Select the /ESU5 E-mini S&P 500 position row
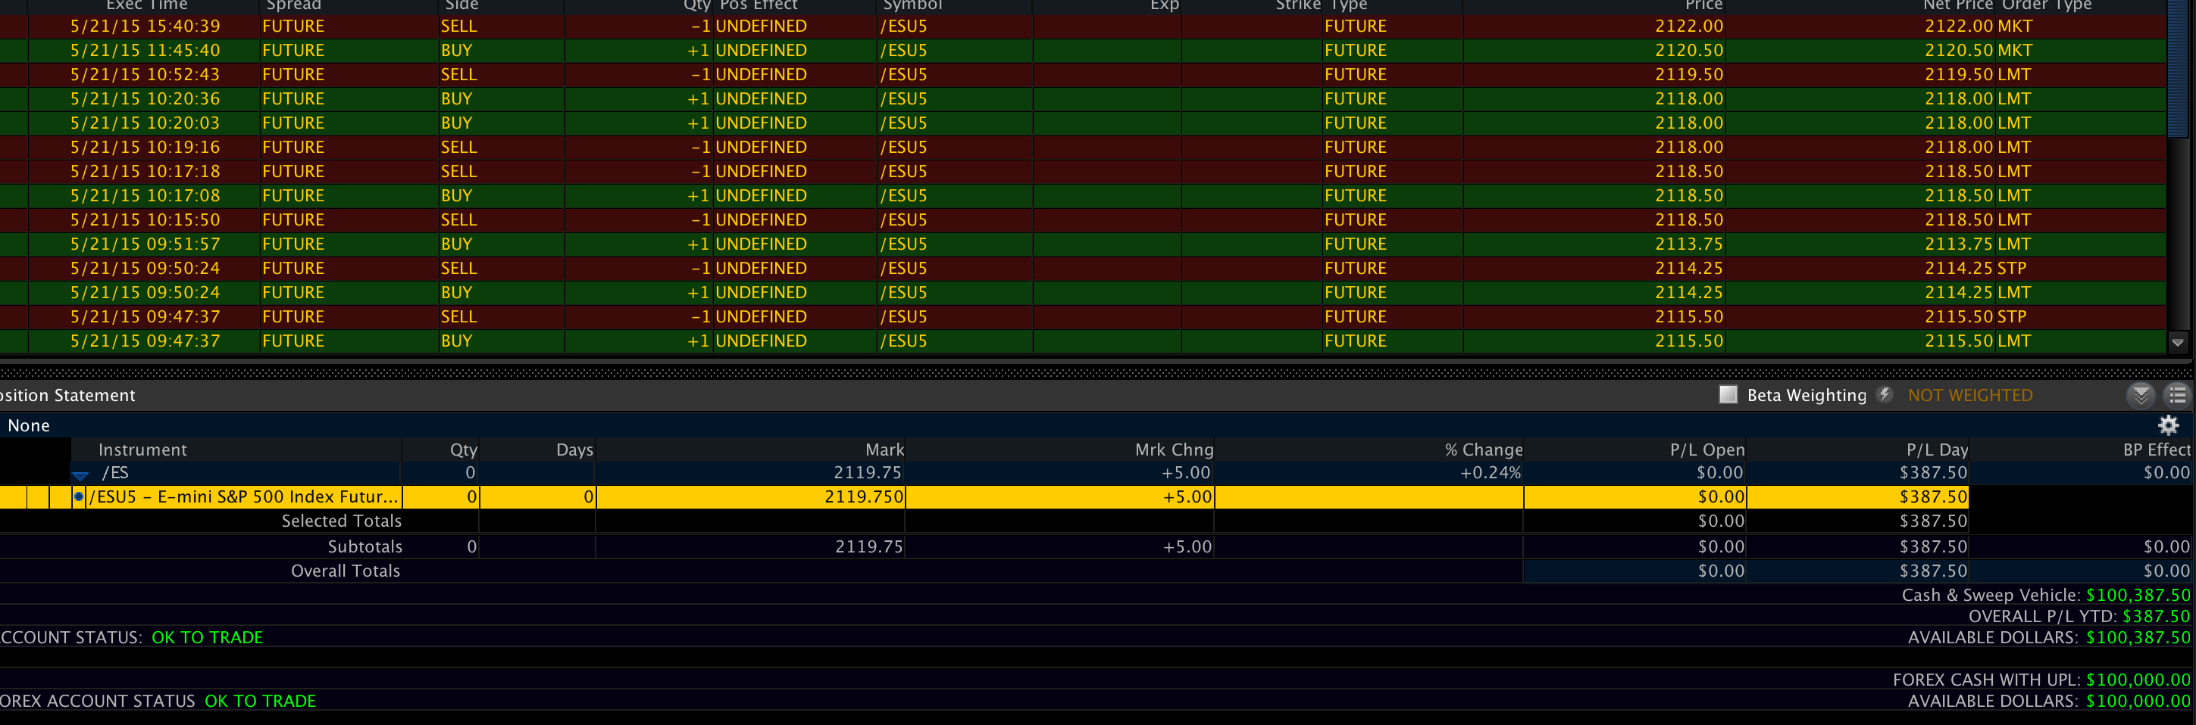Screen dimensions: 2196x725 [984, 497]
